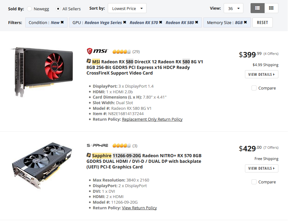Click the RESET filters button
289x223 pixels.
[x=262, y=22]
